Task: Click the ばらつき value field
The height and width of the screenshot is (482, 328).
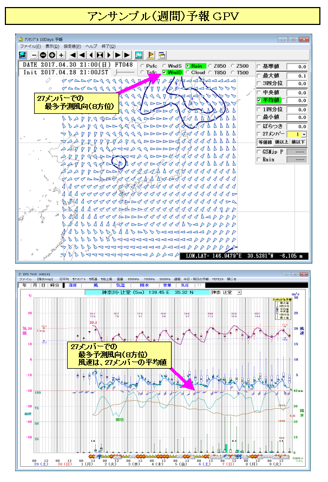Action: click(297, 127)
